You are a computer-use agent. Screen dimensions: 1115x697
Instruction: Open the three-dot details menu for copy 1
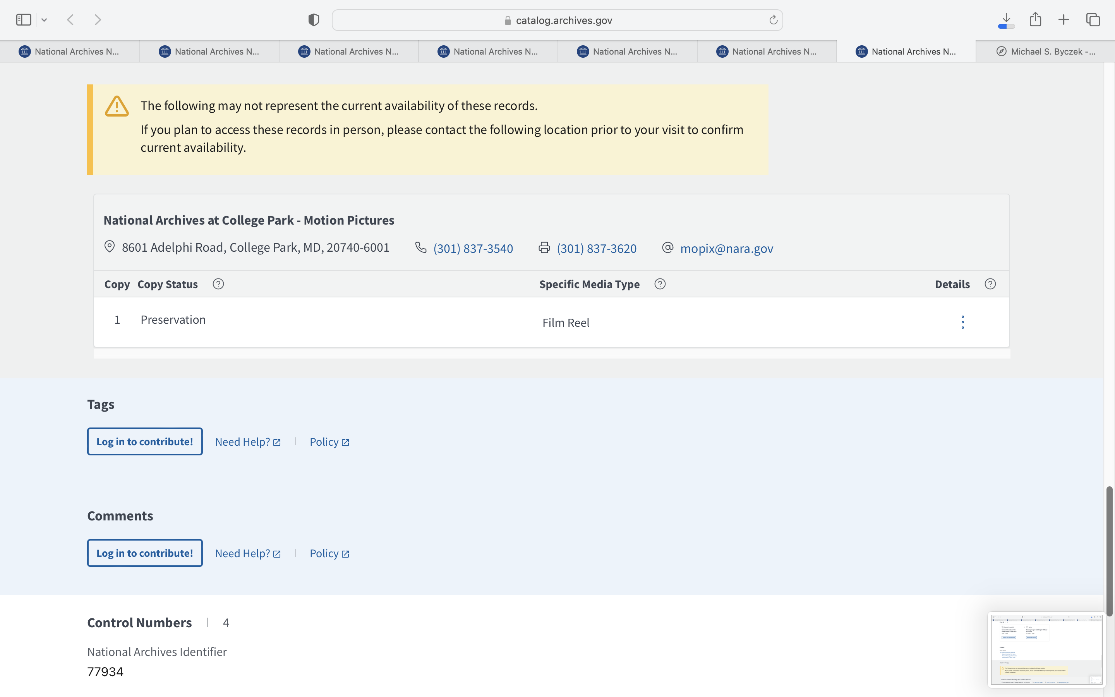pyautogui.click(x=962, y=322)
